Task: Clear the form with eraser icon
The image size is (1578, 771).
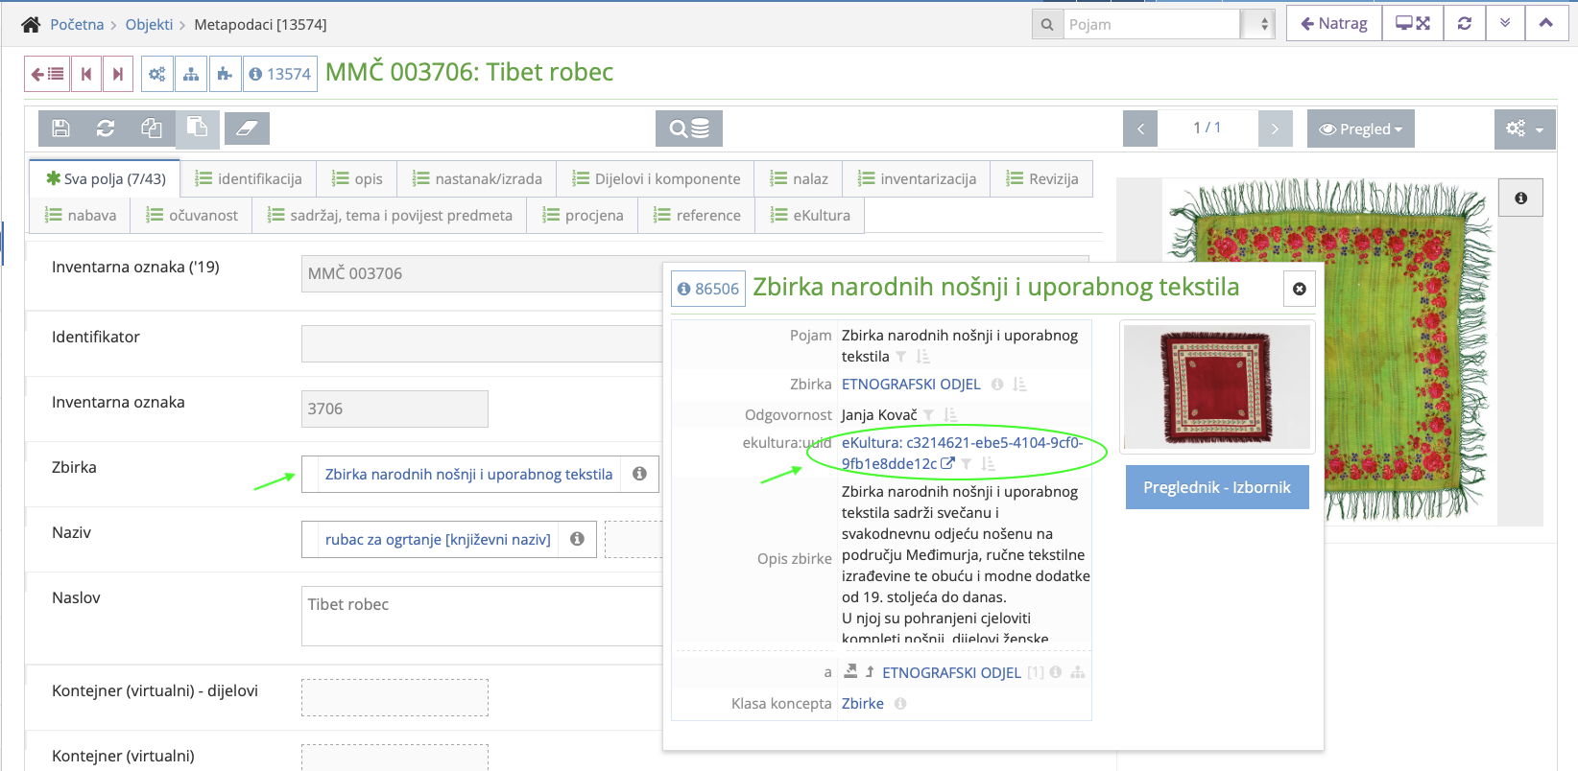Action: [x=247, y=128]
